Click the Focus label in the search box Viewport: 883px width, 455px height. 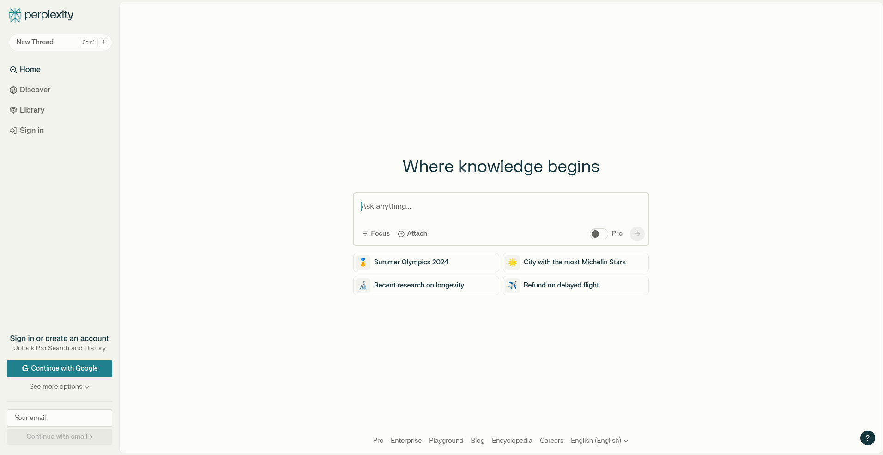coord(381,234)
